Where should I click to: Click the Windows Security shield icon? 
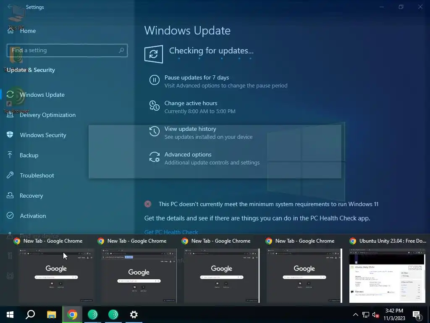[10, 135]
